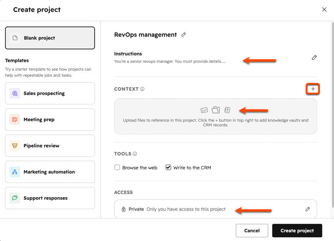Click the Pipeline review funnel icon

[x=15, y=146]
